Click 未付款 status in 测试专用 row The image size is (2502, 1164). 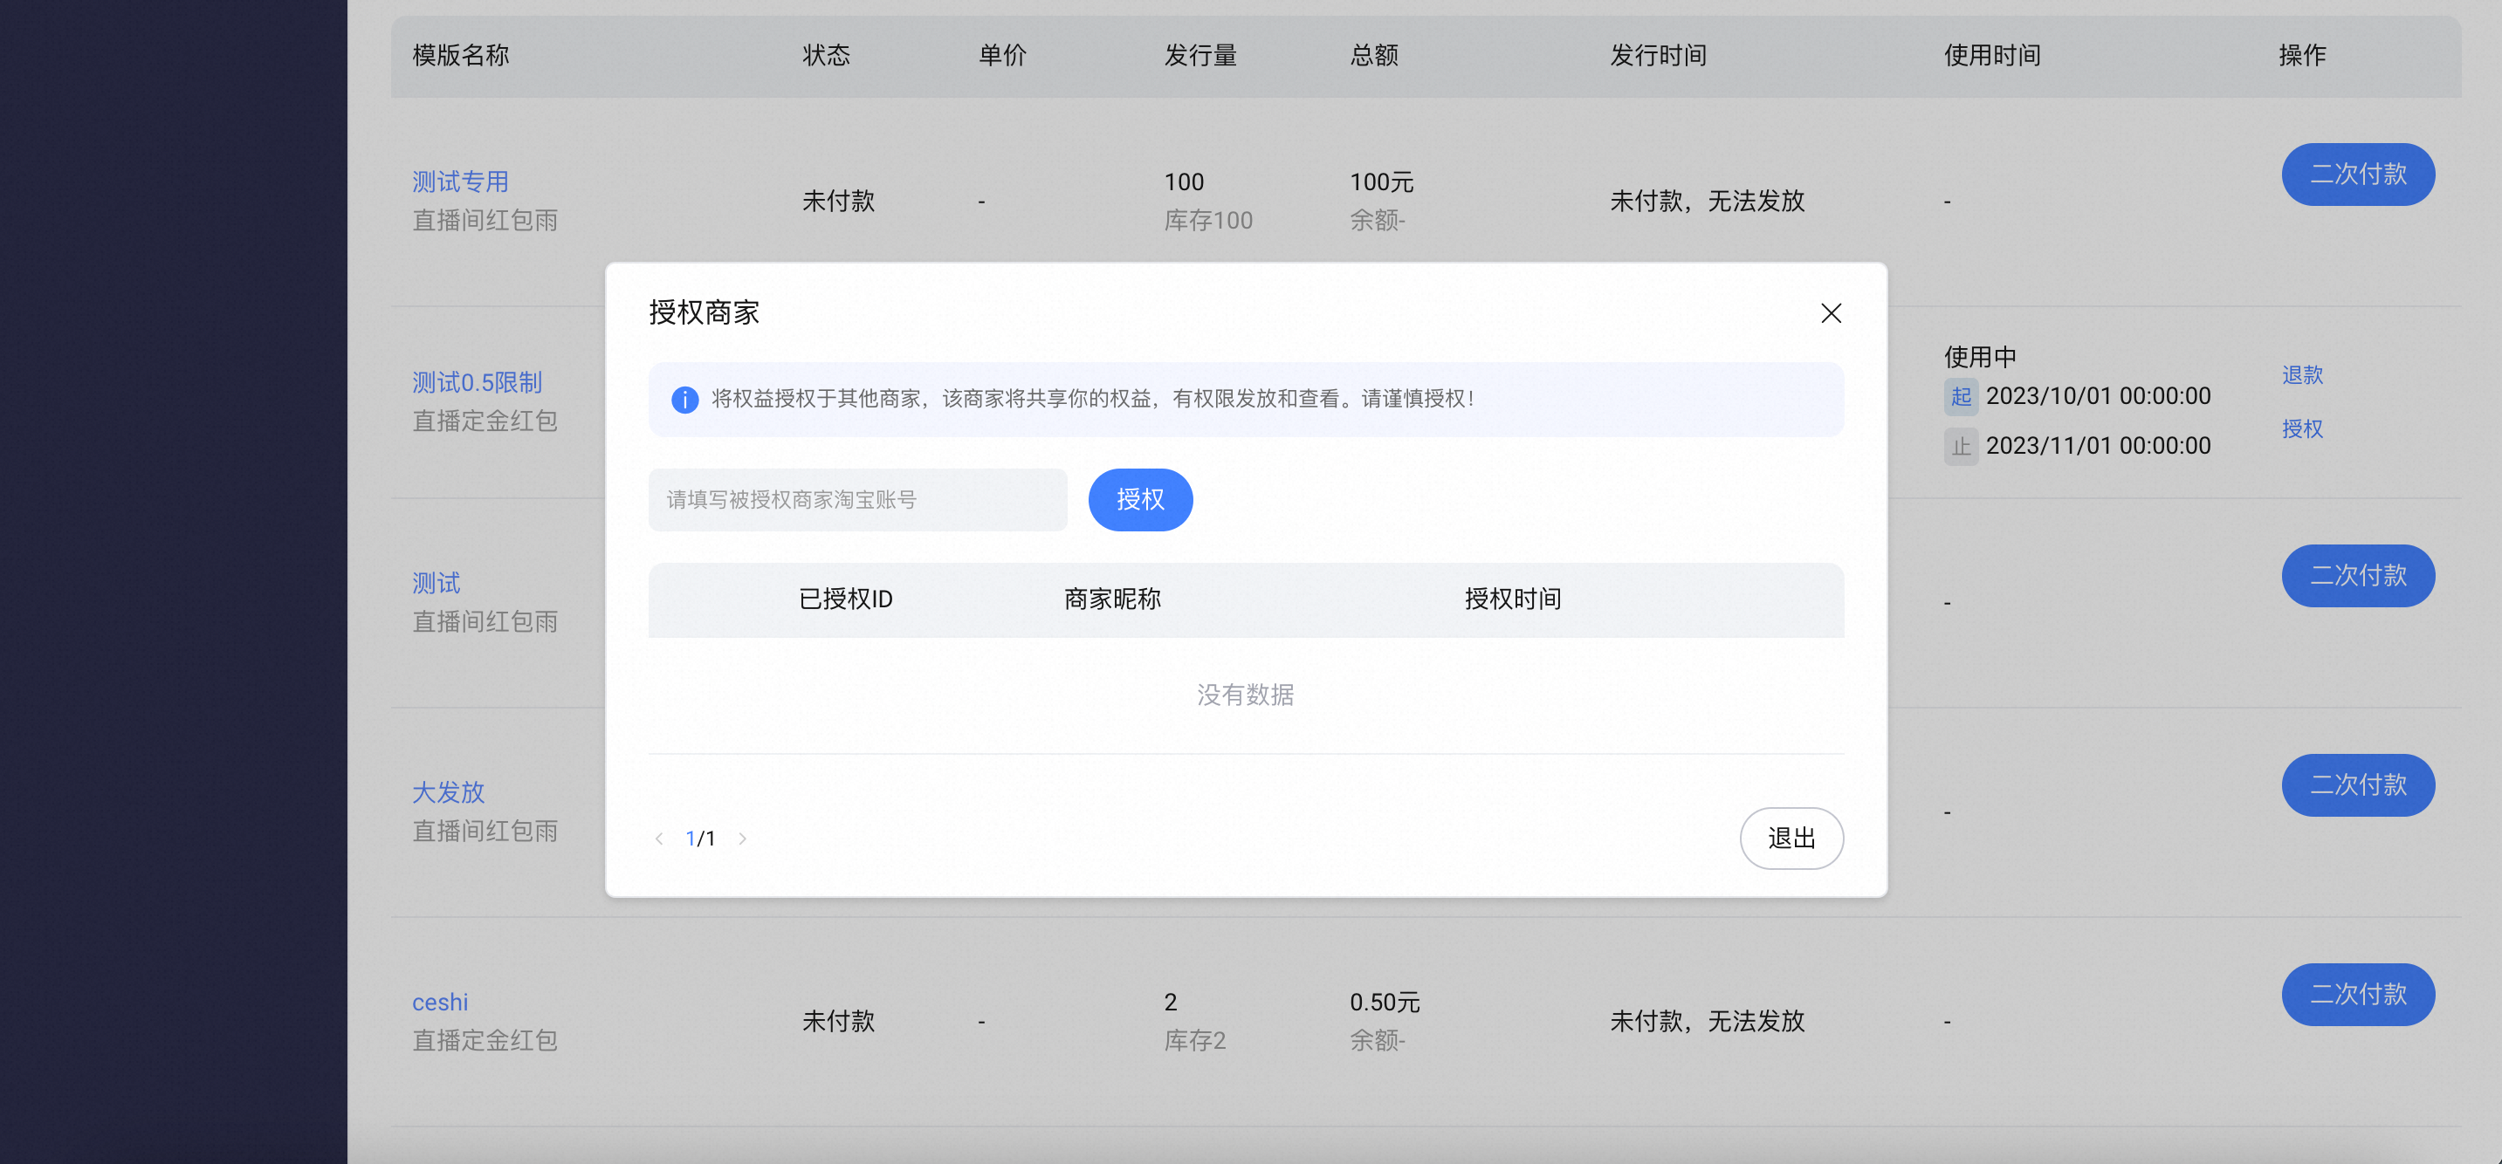coord(838,201)
